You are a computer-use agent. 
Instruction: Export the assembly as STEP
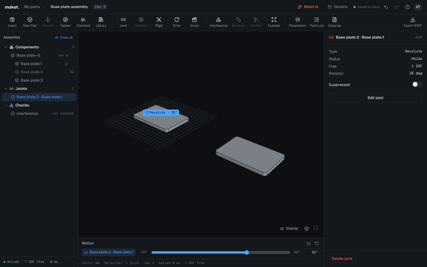413,22
